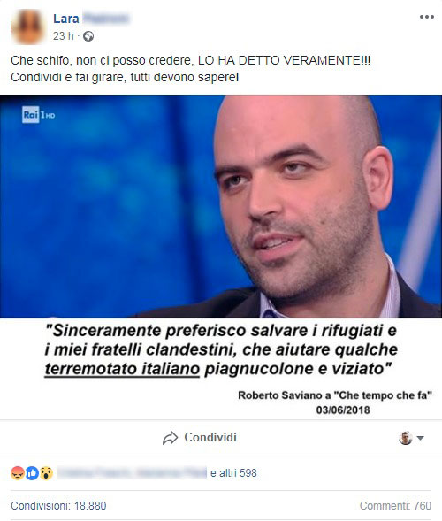Click the small profile avatar beside Condividi

(406, 438)
